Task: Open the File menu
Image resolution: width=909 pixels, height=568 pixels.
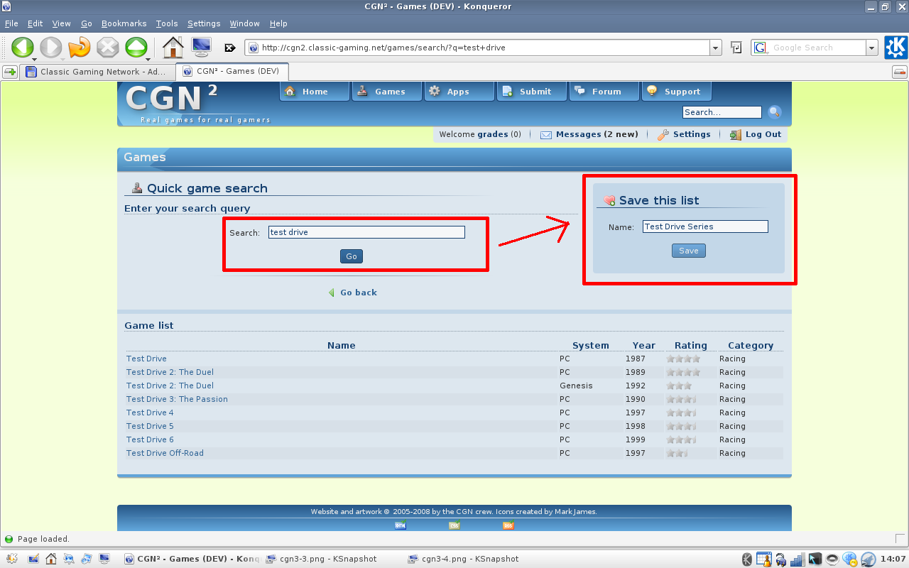Action: coord(11,23)
